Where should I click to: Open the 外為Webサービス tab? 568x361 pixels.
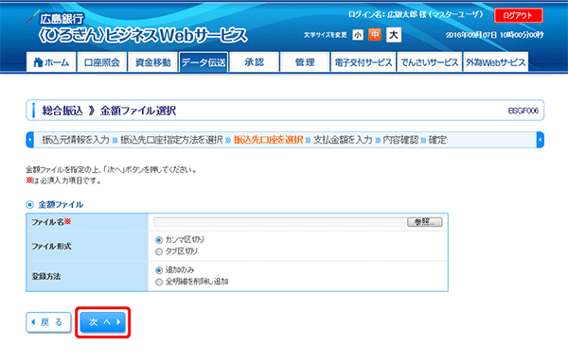[495, 62]
